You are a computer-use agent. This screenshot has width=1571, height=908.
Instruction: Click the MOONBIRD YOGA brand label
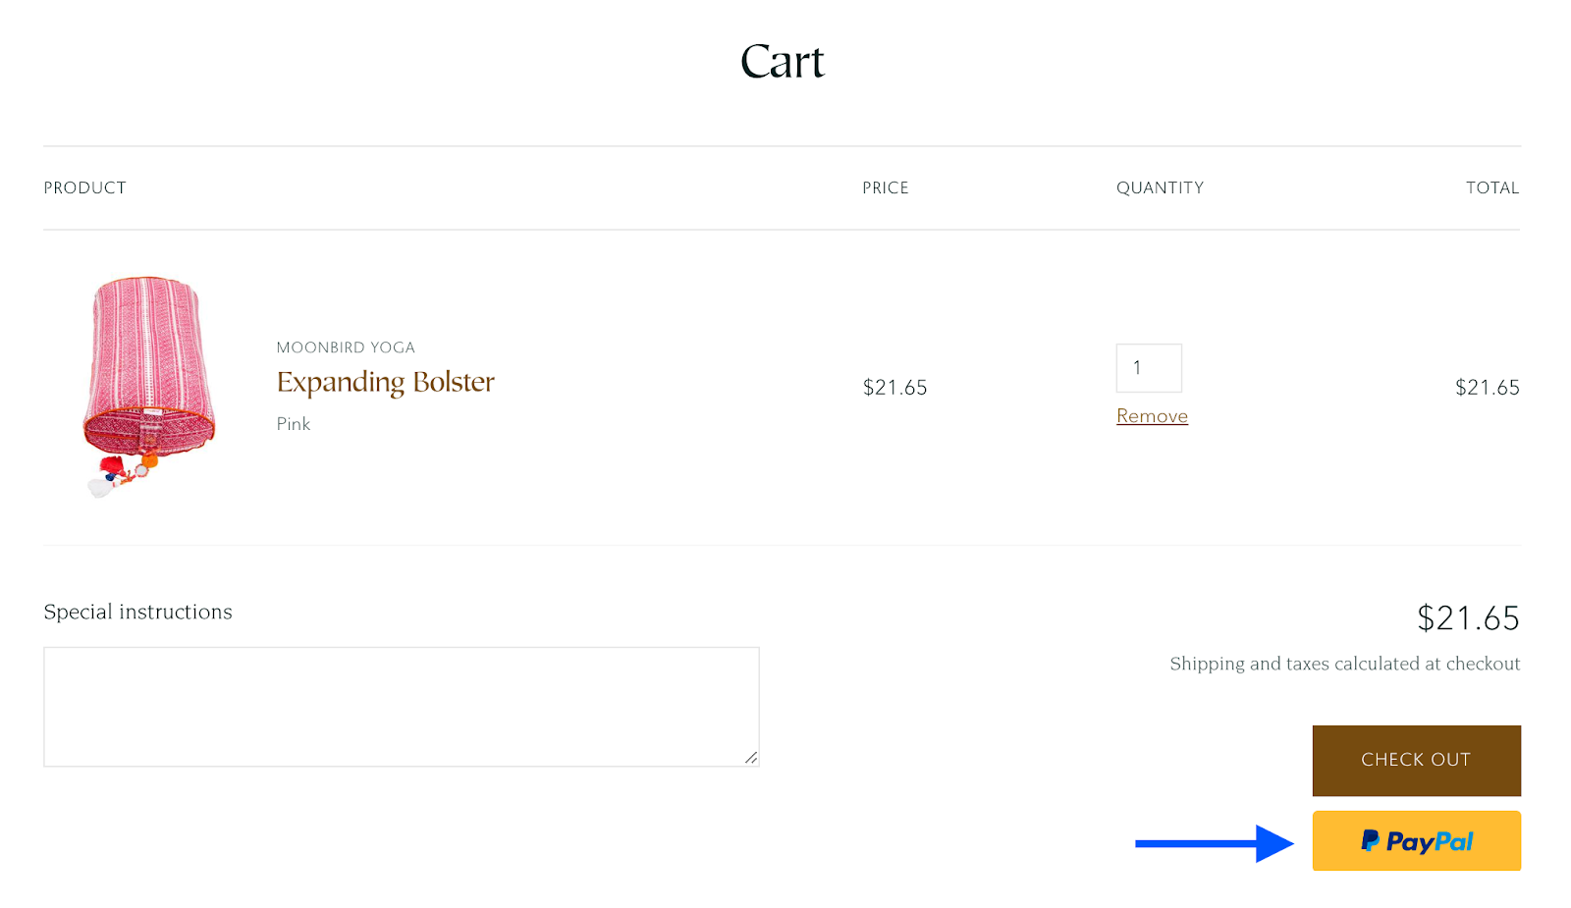(346, 347)
